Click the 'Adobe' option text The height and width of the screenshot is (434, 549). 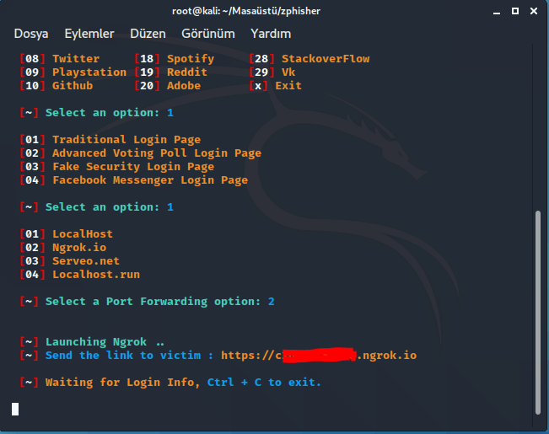tap(184, 85)
